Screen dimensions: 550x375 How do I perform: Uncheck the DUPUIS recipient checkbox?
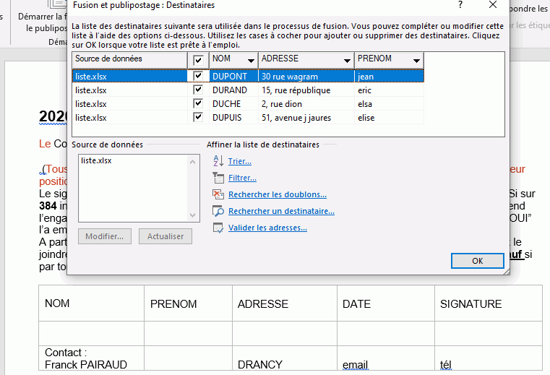[198, 118]
